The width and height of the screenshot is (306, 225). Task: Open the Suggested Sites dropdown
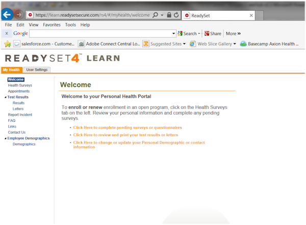pos(184,44)
